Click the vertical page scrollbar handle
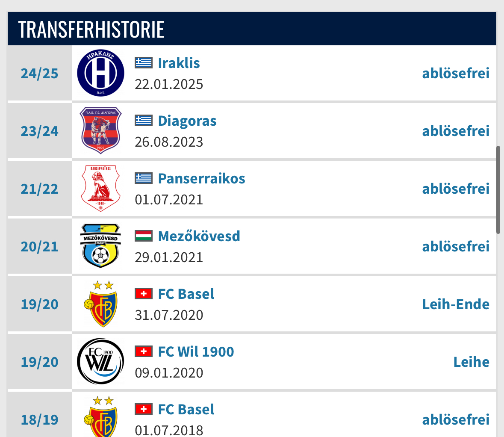The width and height of the screenshot is (504, 437). [x=498, y=190]
